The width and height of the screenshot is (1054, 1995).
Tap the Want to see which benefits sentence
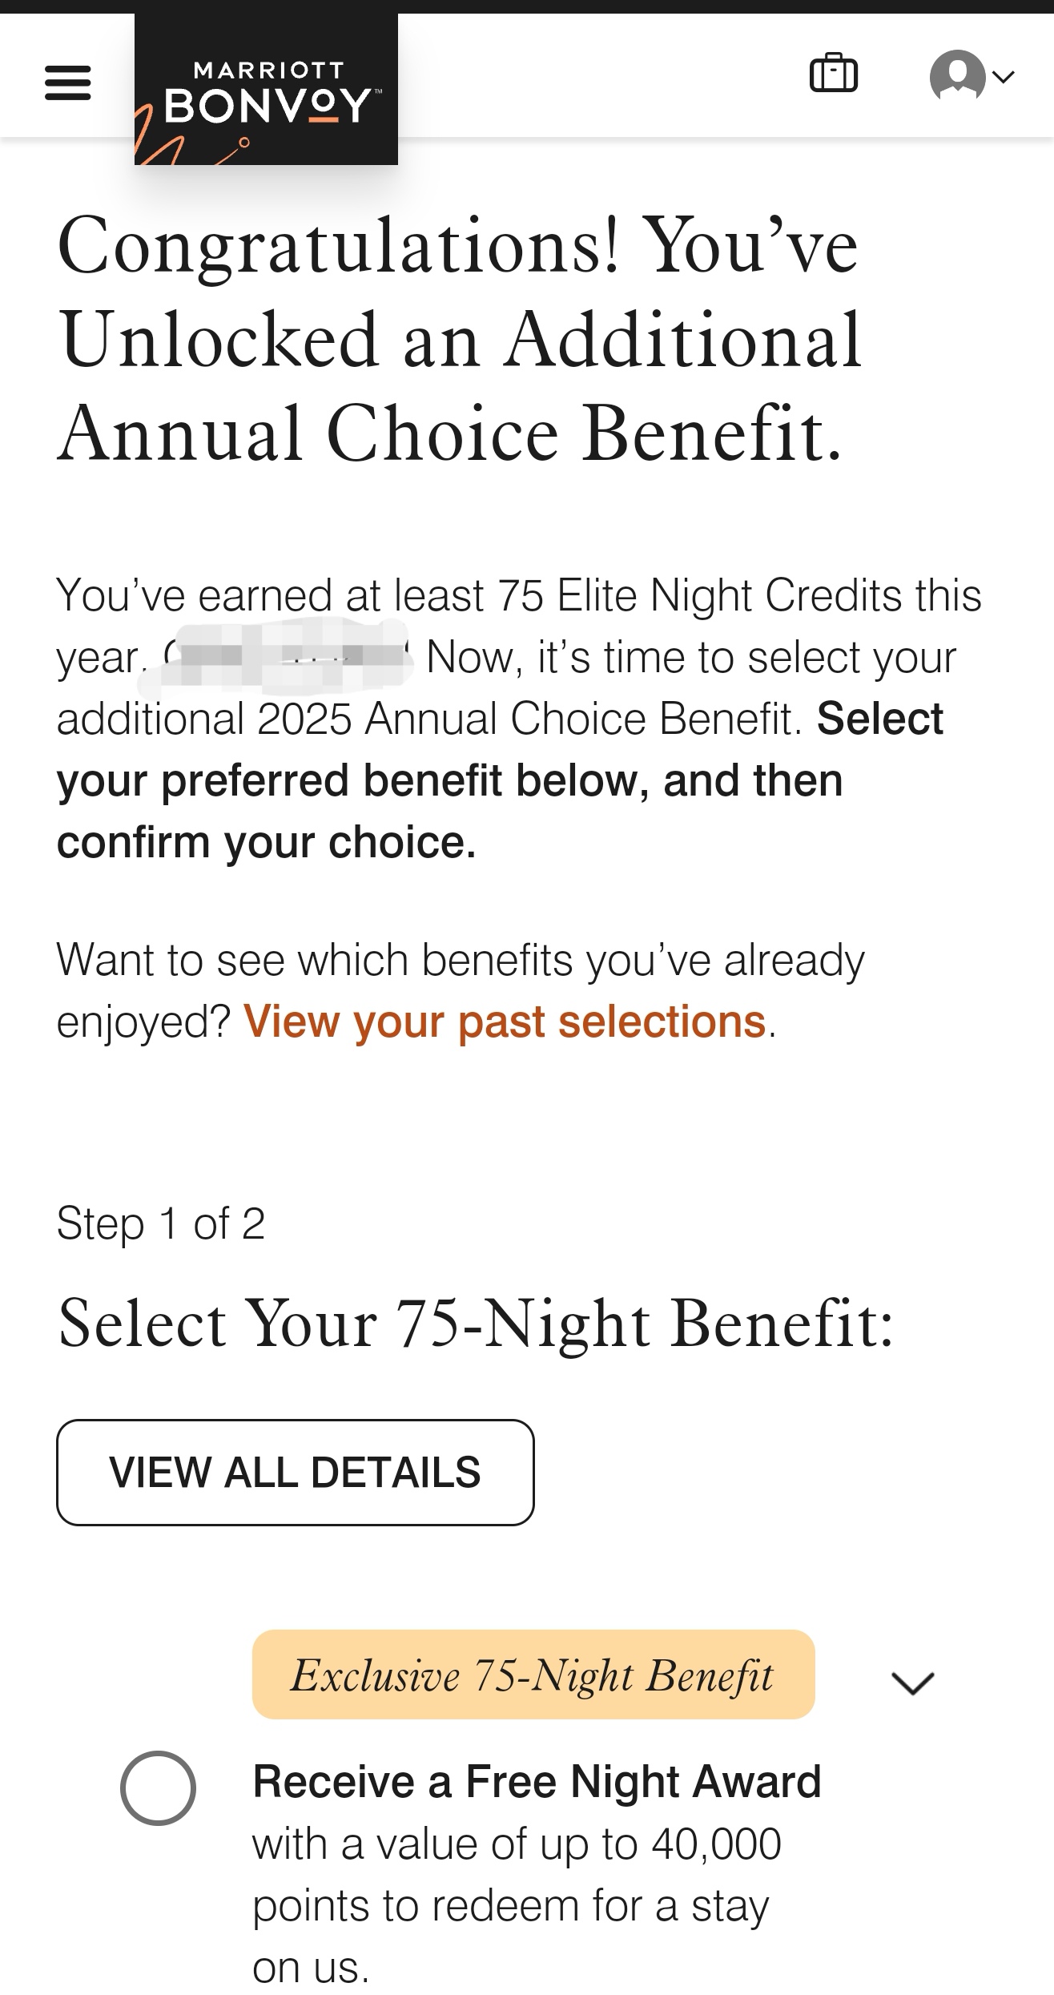tap(461, 990)
